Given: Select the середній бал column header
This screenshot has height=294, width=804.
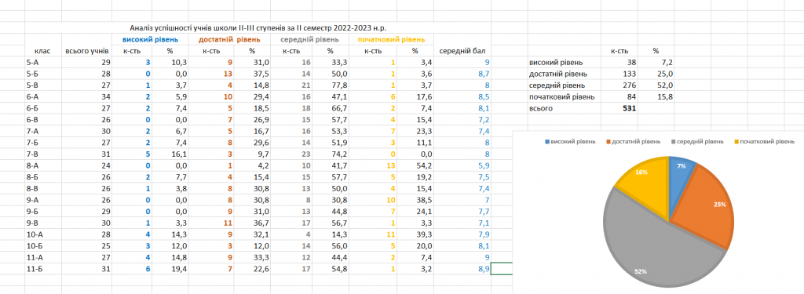Looking at the screenshot, I should [462, 51].
